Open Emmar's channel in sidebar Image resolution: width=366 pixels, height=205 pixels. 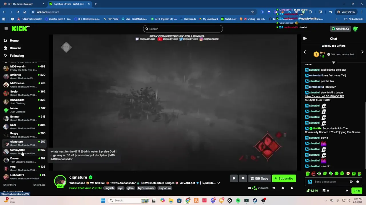pos(24,118)
